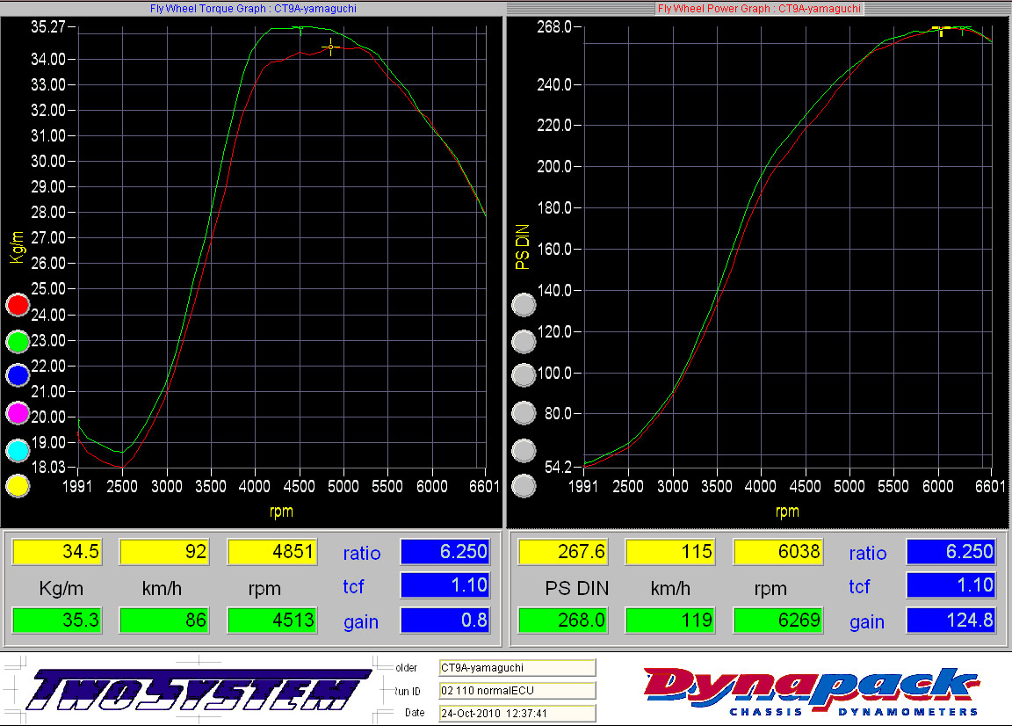Click the Dynapack Chassis Dynamometers logo
This screenshot has width=1012, height=726.
tap(812, 691)
